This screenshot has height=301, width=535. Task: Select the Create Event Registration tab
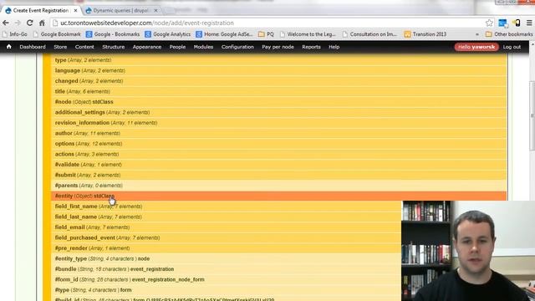pos(41,11)
